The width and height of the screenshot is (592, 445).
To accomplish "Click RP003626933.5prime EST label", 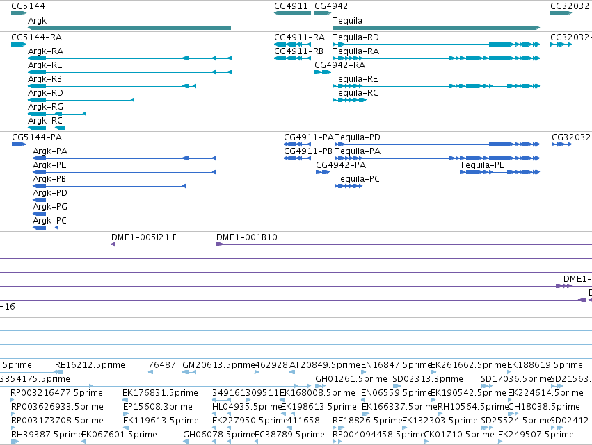I will coord(57,407).
